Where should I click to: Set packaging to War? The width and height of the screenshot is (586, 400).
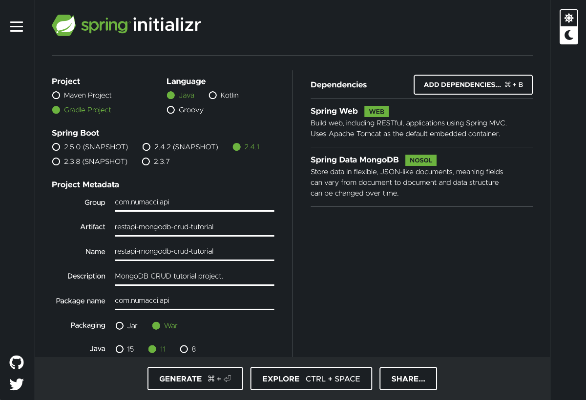coord(165,326)
